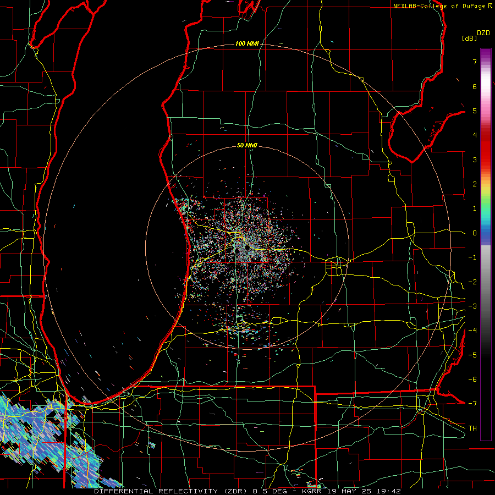Click the 50 NMI range ring label
The height and width of the screenshot is (495, 495).
click(247, 145)
